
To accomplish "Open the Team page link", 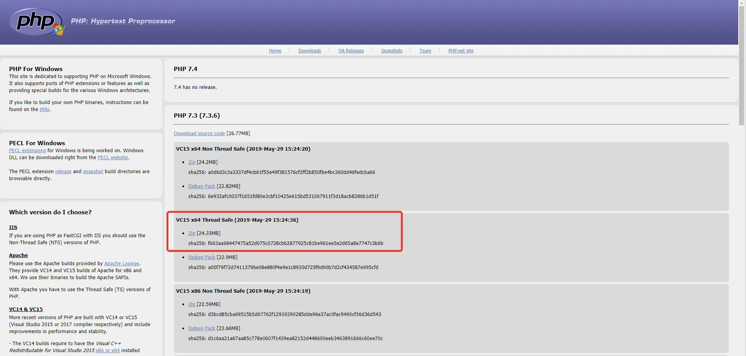I will pos(425,51).
